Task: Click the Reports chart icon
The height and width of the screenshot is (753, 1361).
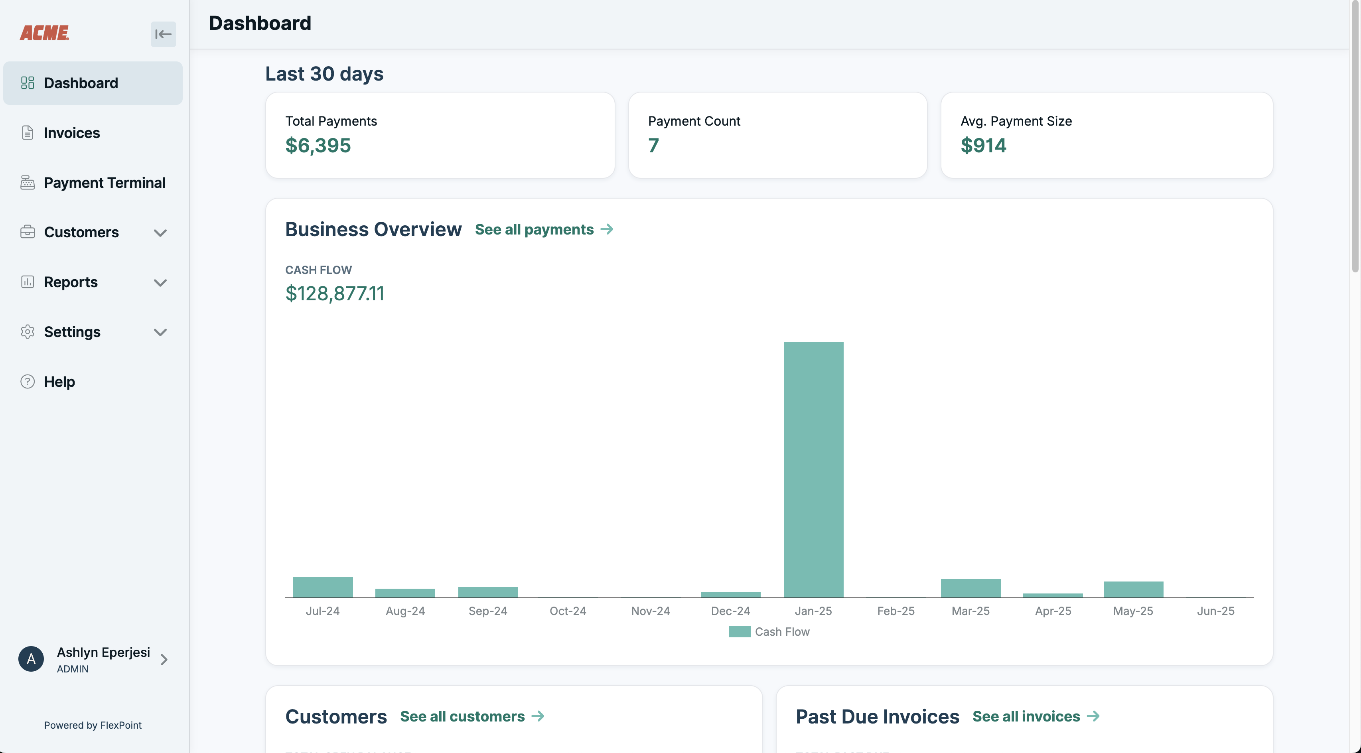Action: (x=28, y=282)
